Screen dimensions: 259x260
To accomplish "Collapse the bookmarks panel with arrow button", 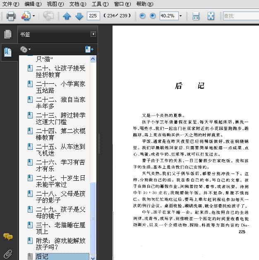I will pos(93,34).
